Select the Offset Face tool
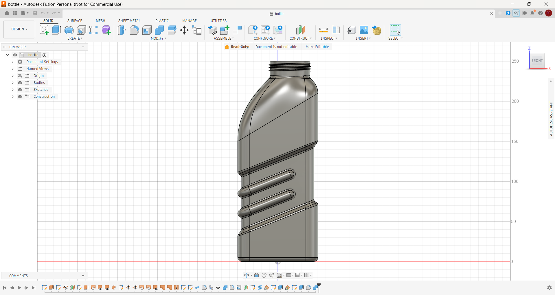This screenshot has height=295, width=555. (x=172, y=30)
